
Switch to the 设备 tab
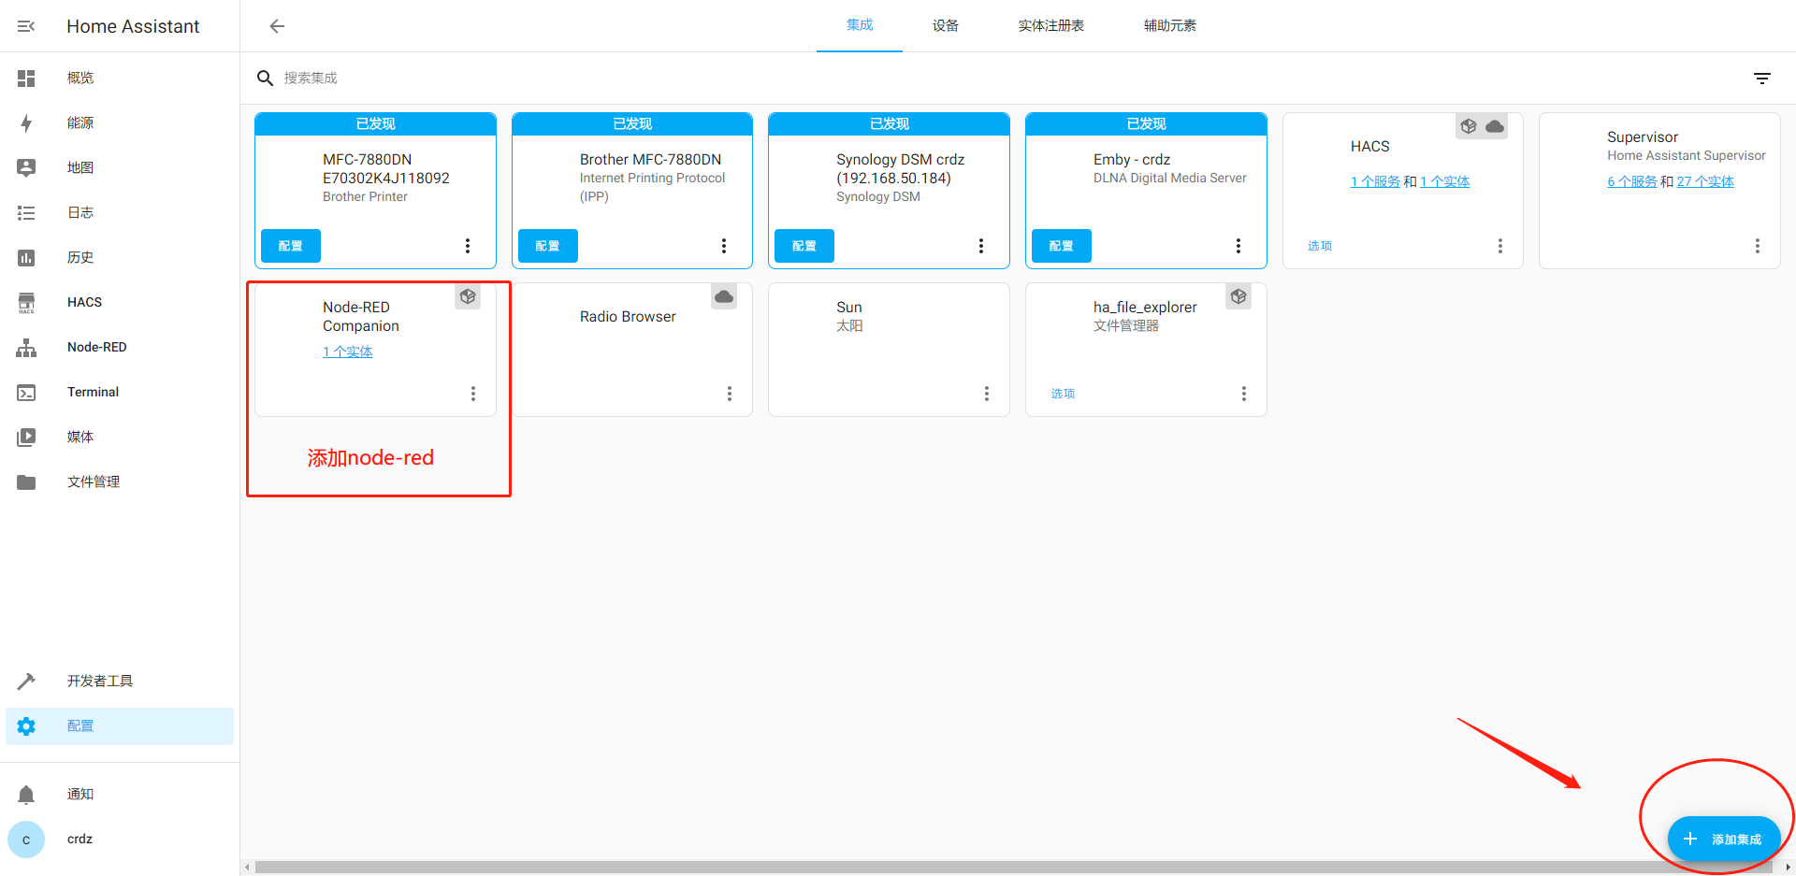coord(945,26)
